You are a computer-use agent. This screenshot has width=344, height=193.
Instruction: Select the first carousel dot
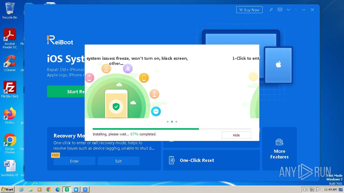[x=168, y=122]
